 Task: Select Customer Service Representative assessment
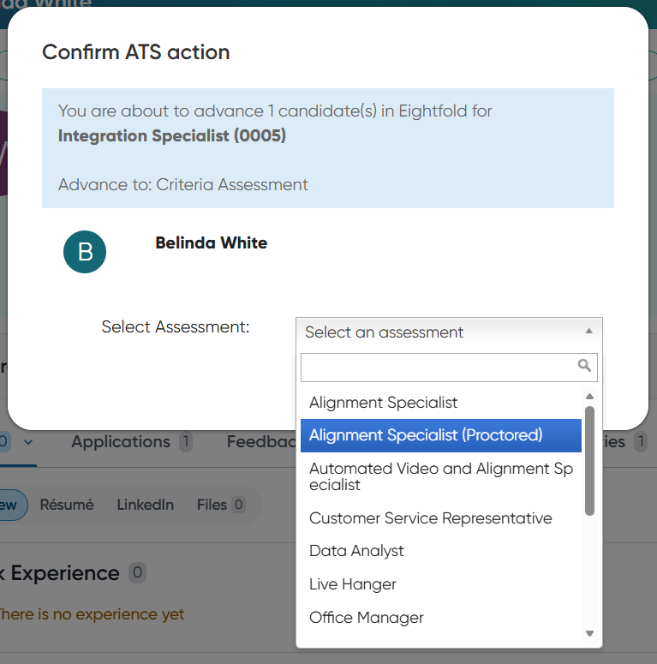(x=430, y=518)
